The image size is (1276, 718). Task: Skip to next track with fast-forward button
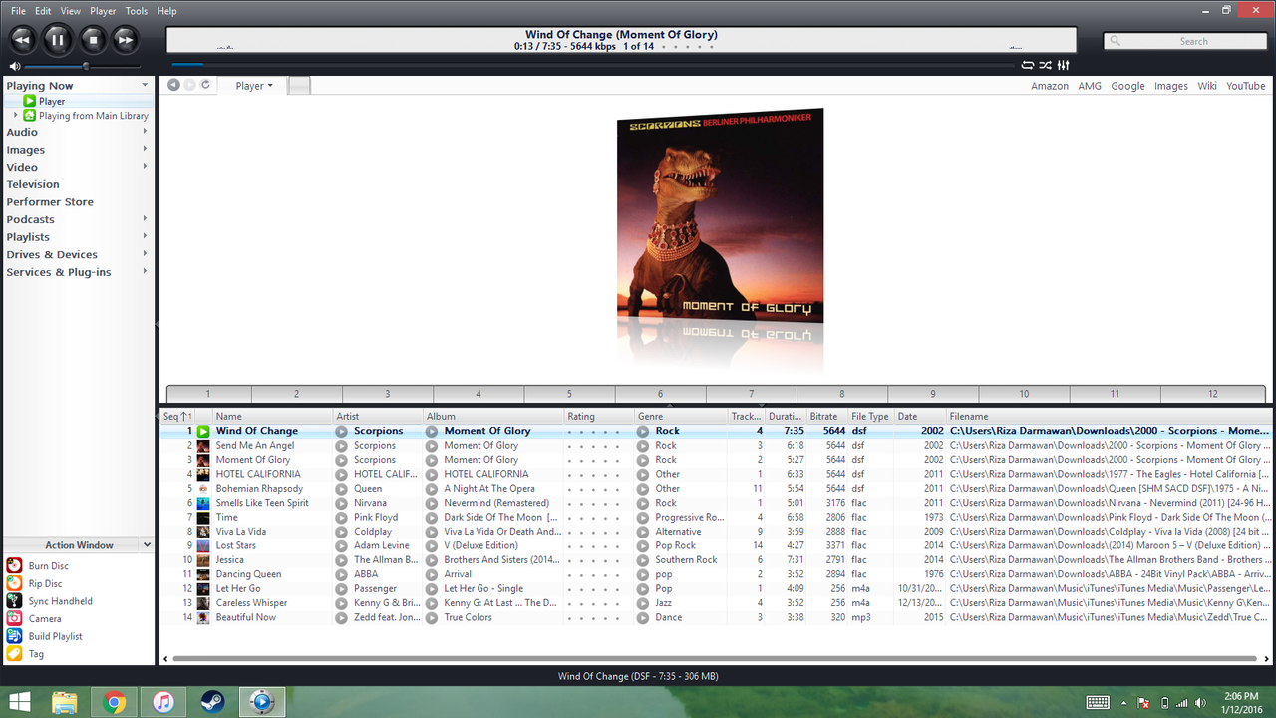coord(125,40)
